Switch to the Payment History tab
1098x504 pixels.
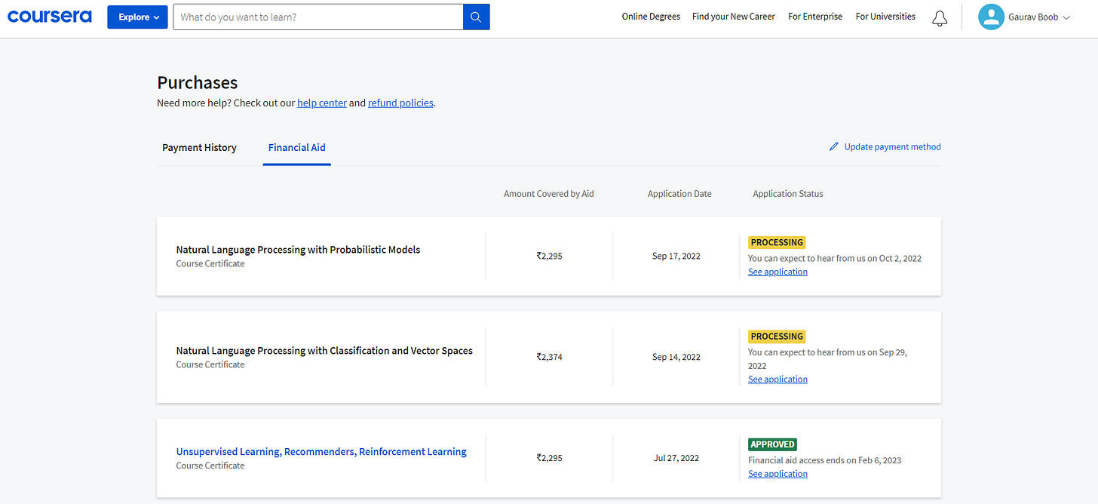coord(199,148)
